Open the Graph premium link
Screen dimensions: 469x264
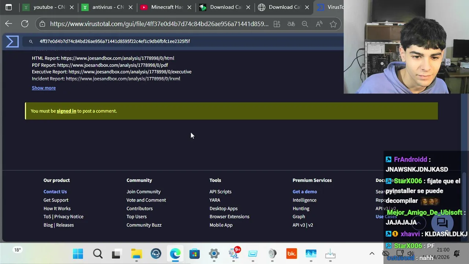pyautogui.click(x=299, y=216)
